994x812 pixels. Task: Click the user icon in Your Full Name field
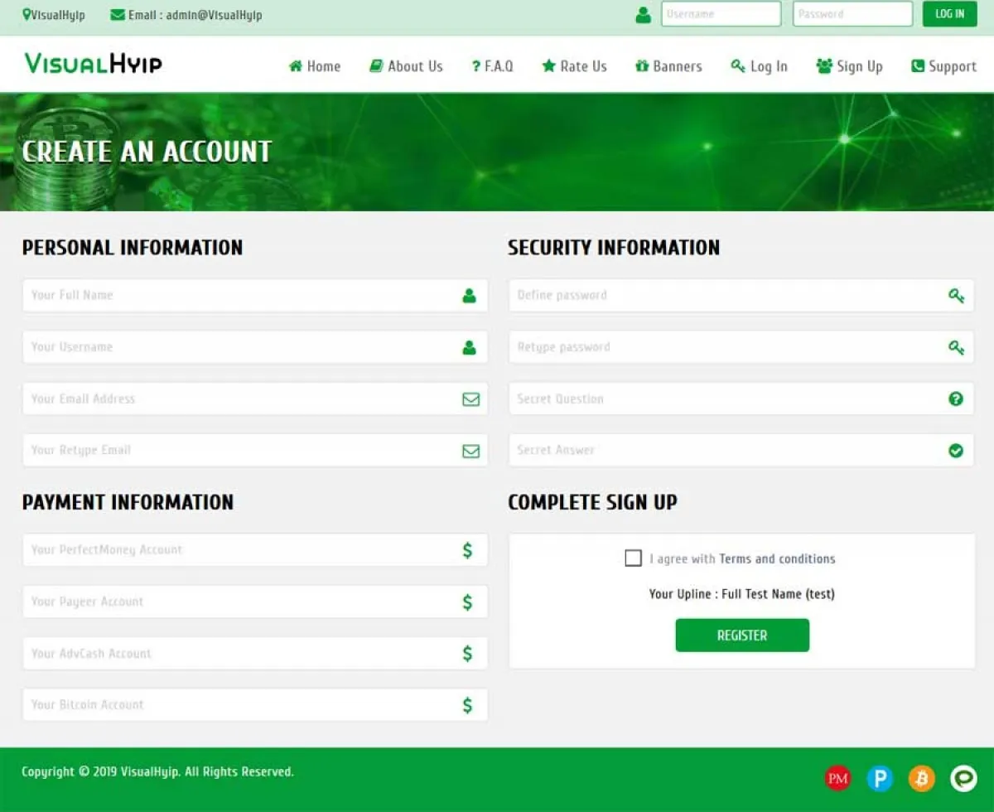[470, 295]
